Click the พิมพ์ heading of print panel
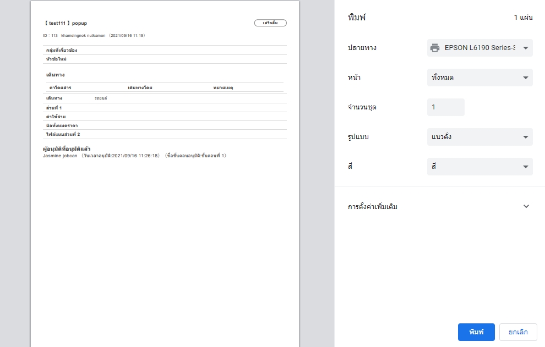This screenshot has height=347, width=545. [x=357, y=18]
